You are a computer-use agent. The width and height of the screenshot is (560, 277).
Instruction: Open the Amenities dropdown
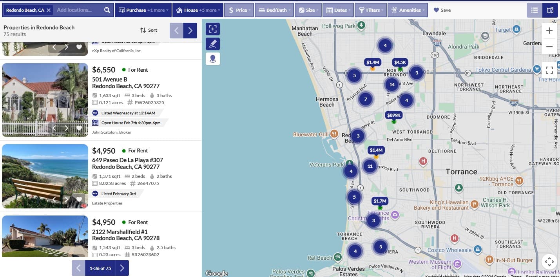click(x=408, y=10)
